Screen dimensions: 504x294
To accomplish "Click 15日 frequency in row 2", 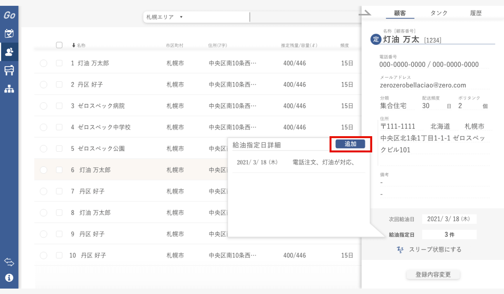I will pos(347,84).
